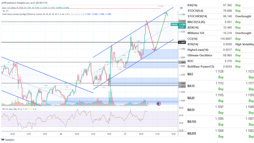
Task: Open the USD currency selector
Action: 181,8
